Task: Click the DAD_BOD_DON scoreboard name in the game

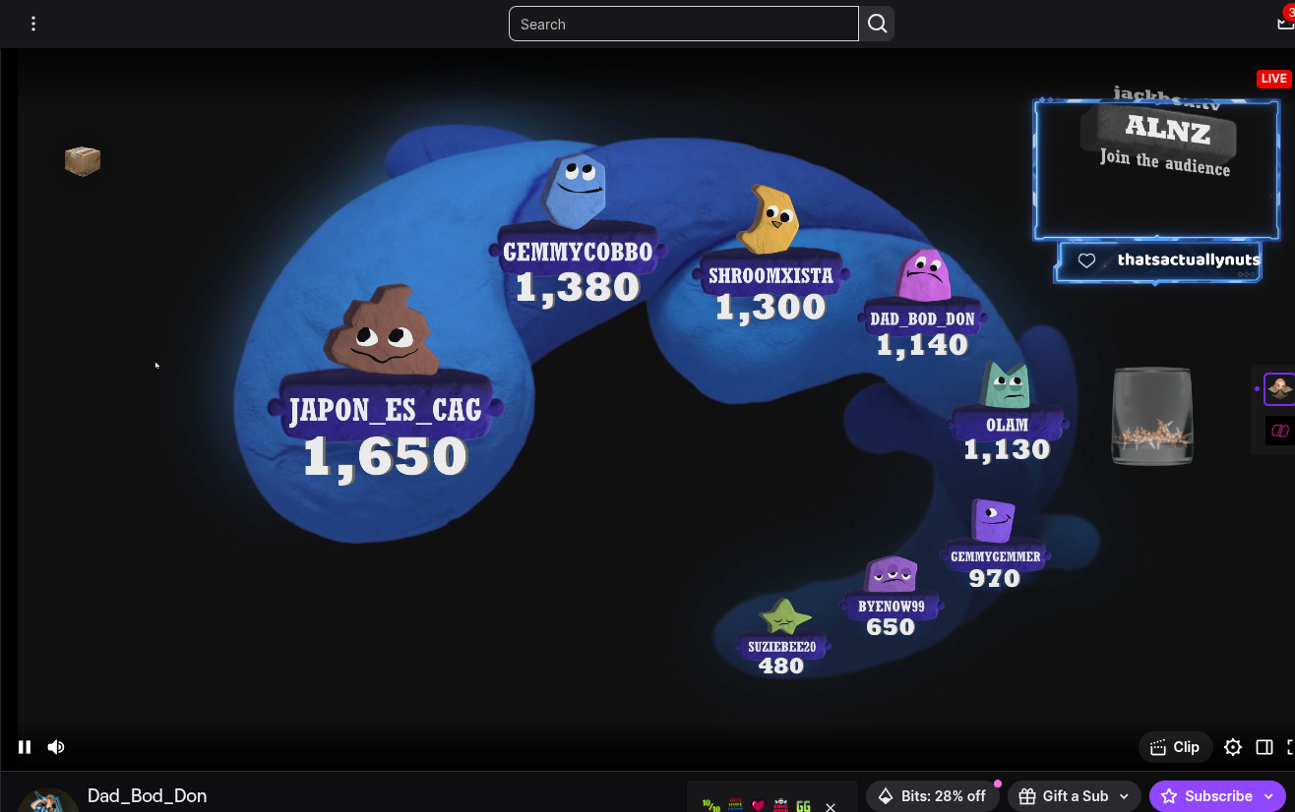Action: click(922, 319)
